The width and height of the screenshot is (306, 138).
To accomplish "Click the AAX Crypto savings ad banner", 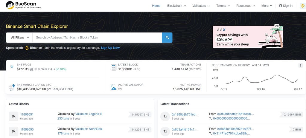I will pos(248,37).
